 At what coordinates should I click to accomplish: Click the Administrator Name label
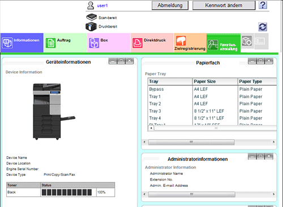pyautogui.click(x=166, y=174)
